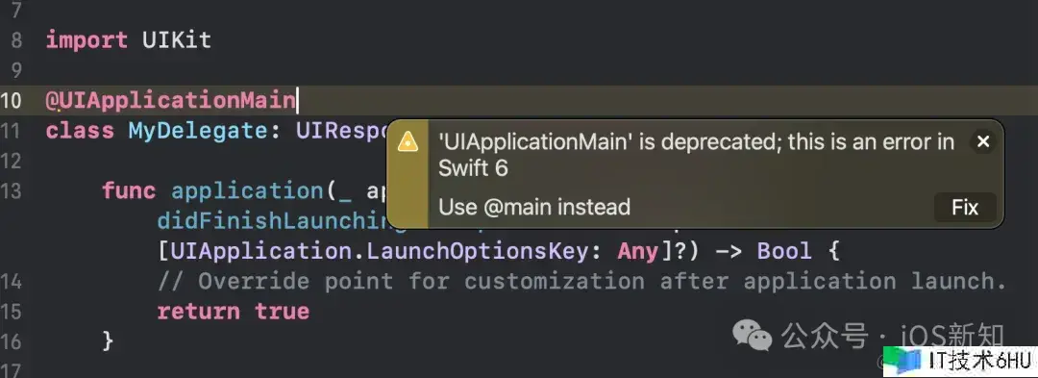This screenshot has height=378, width=1038.
Task: Click the import keyword
Action: [x=86, y=39]
